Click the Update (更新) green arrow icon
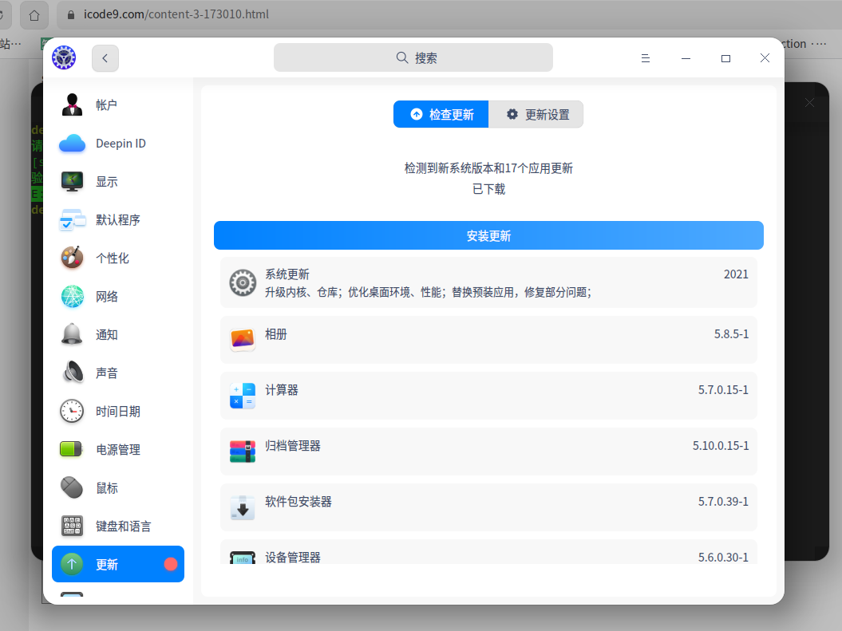The image size is (842, 631). click(72, 564)
